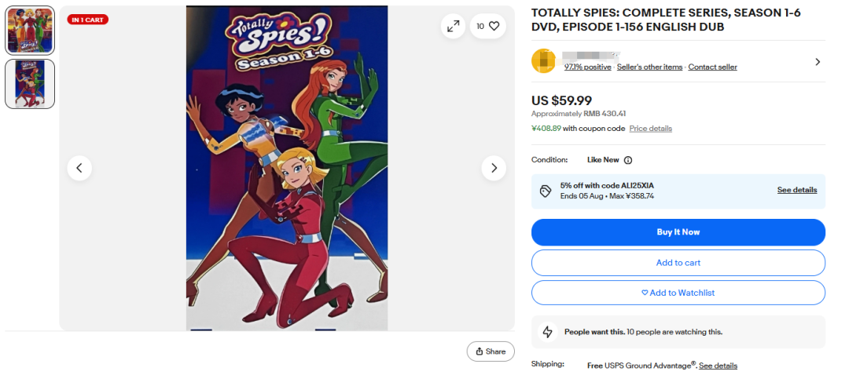849x375 pixels.
Task: Show the previous product image
Action: [79, 168]
